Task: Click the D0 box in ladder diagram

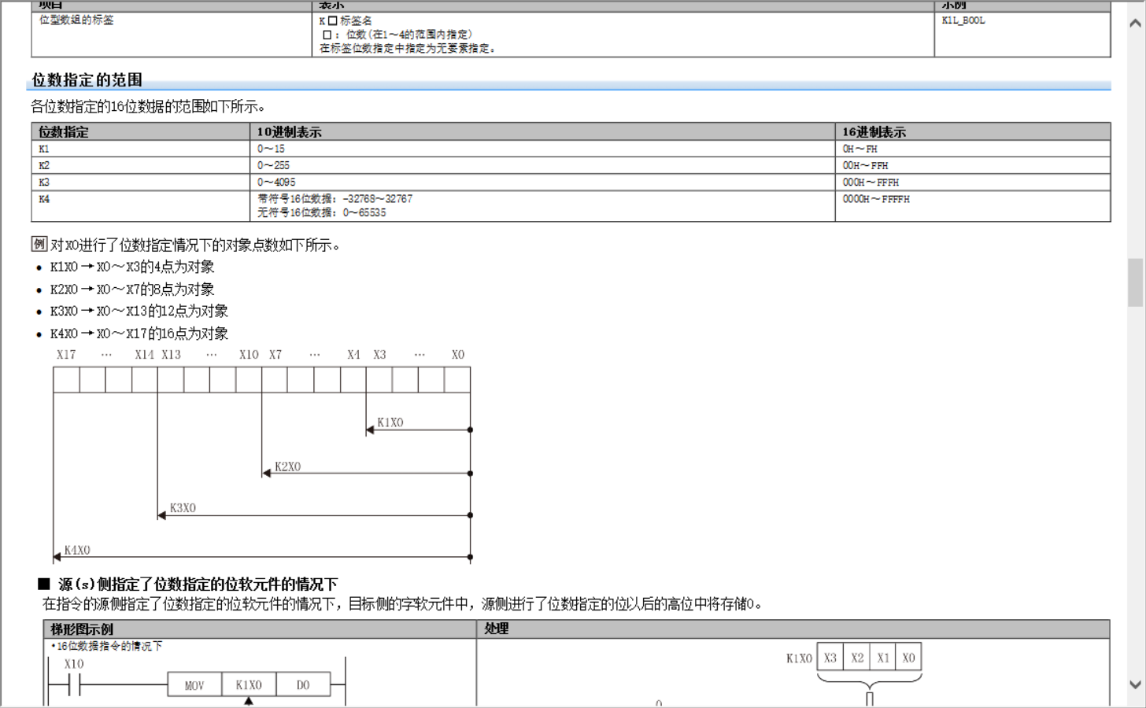Action: [303, 685]
